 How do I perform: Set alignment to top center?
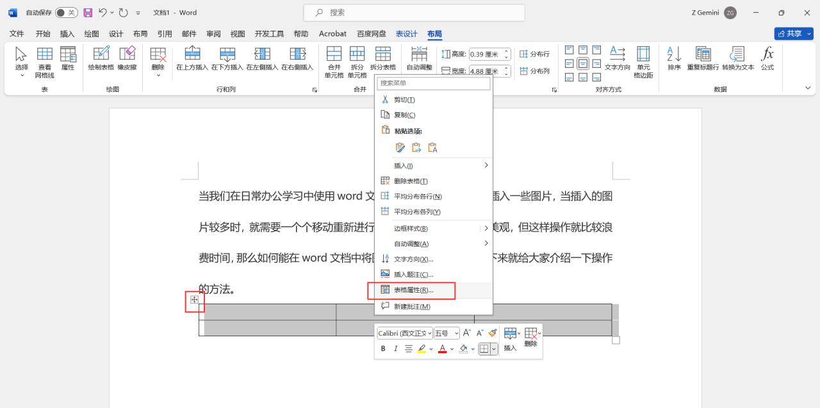point(583,50)
